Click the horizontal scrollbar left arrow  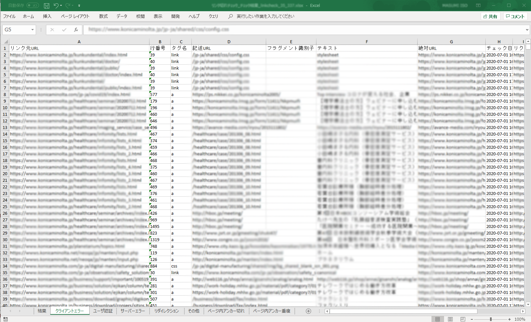click(x=327, y=311)
